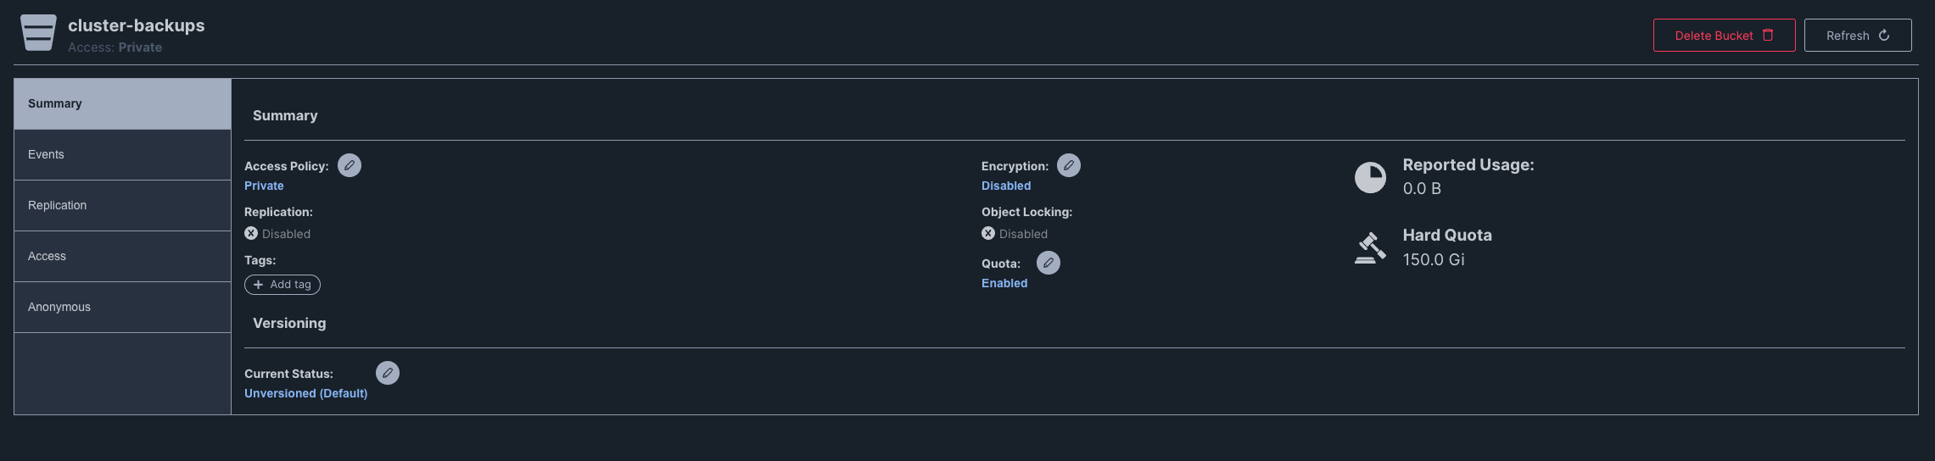This screenshot has width=1935, height=461.
Task: Edit Encryption settings pencil icon
Action: click(1069, 165)
